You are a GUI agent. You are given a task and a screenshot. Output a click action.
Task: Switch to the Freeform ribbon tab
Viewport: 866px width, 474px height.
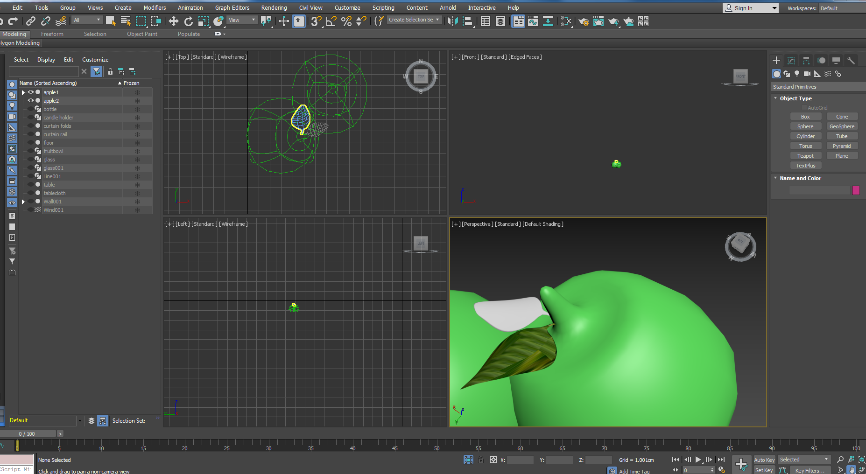click(52, 34)
